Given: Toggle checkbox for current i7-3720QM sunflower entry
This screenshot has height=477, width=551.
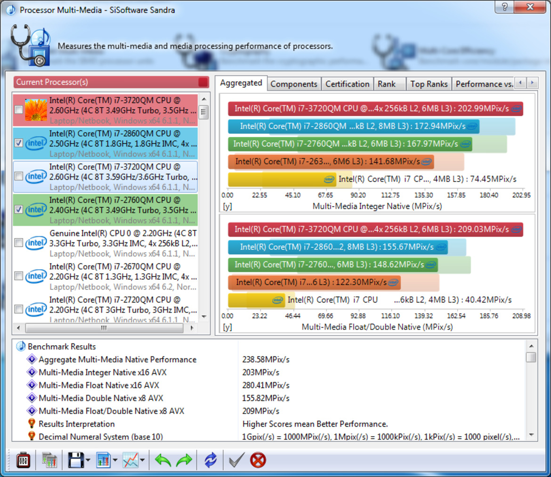Looking at the screenshot, I should (x=19, y=110).
